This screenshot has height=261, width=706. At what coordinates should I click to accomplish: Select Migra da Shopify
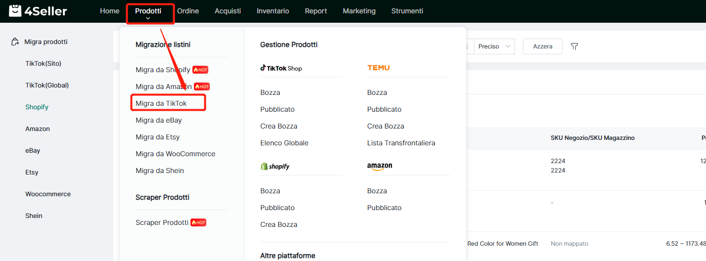pos(163,70)
